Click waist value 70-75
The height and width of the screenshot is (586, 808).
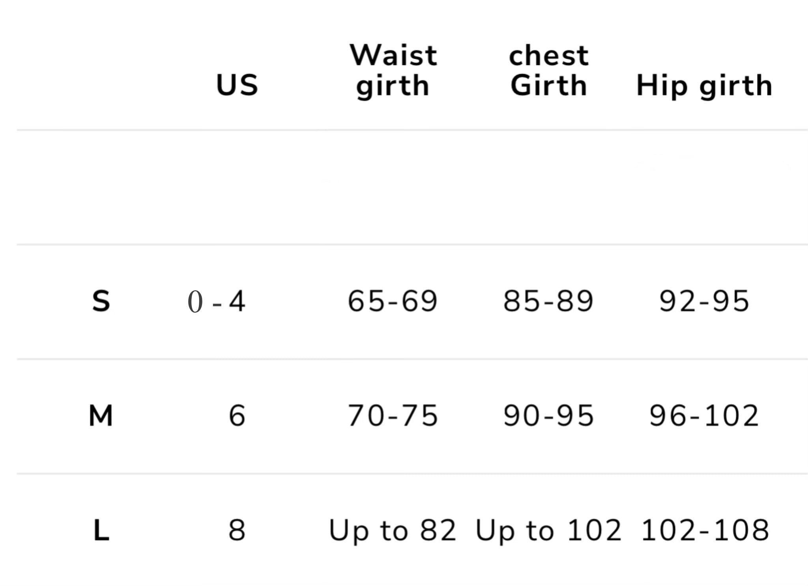[x=393, y=416]
